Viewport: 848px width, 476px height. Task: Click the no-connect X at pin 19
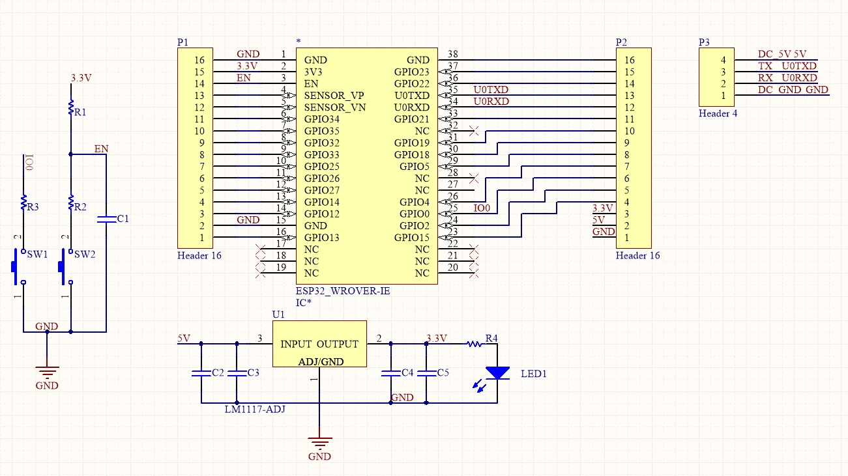coord(261,273)
